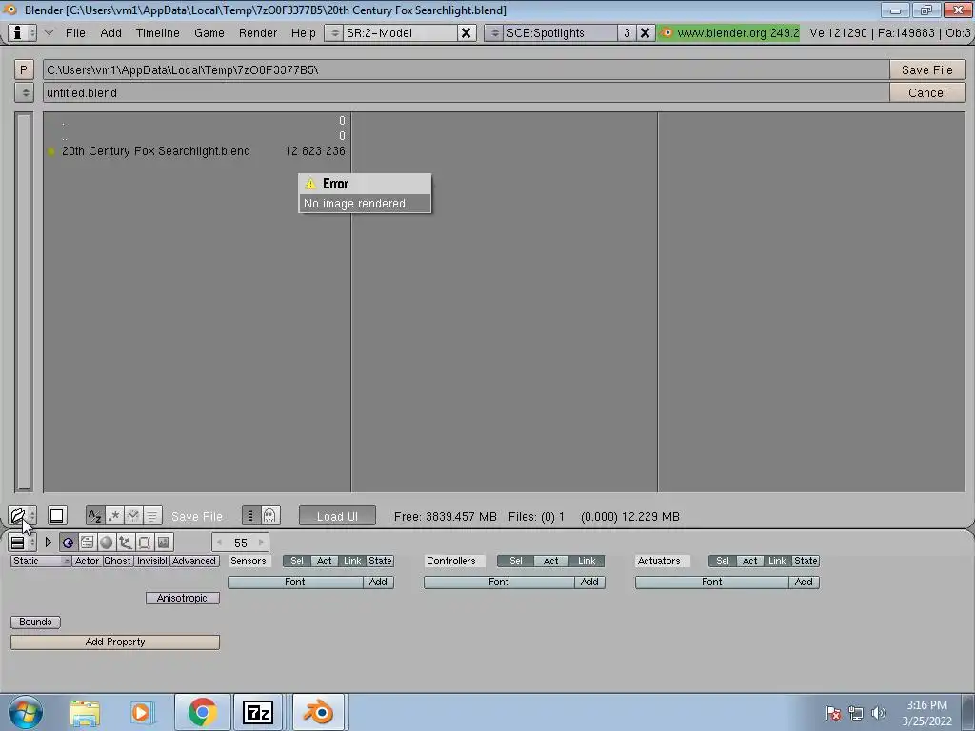Select Editing context square icon

(145, 543)
